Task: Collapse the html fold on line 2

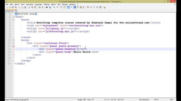Action: pyautogui.click(x=14, y=17)
